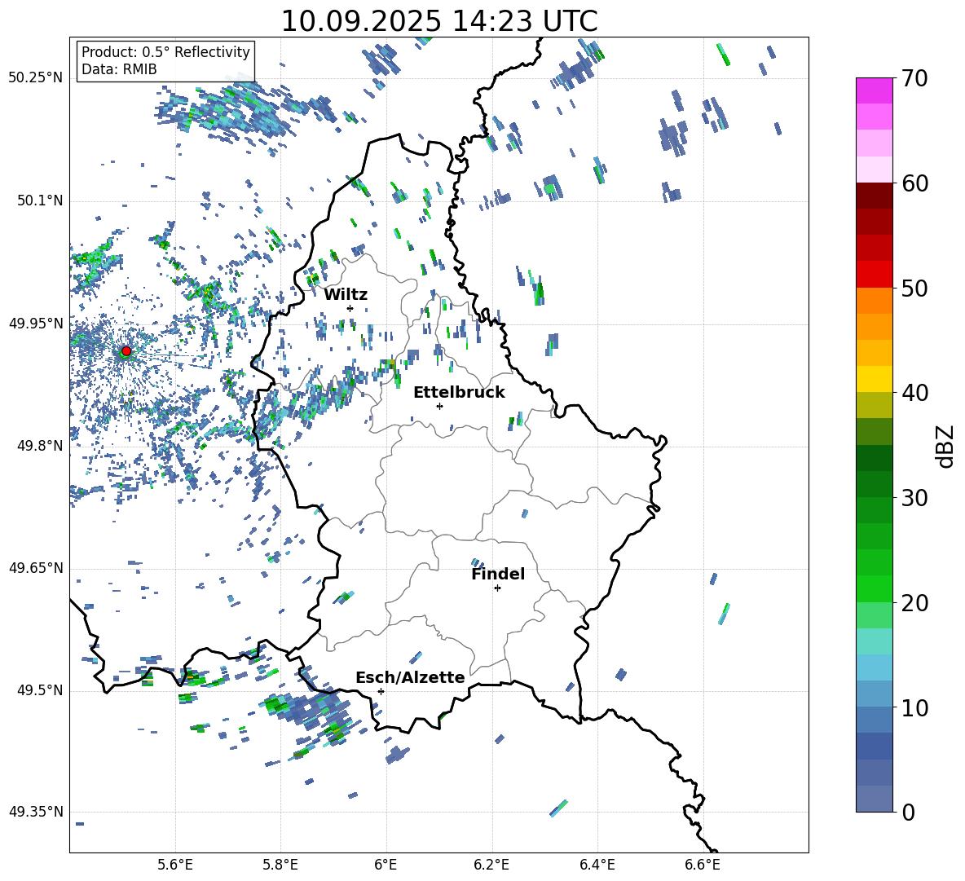Click the colorbar tick label 50

(x=914, y=289)
